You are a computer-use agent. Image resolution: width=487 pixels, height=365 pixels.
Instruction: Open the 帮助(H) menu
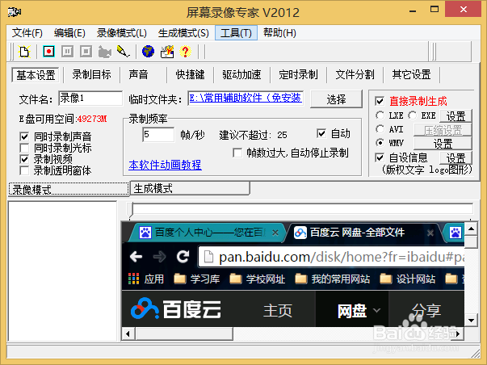coord(279,33)
